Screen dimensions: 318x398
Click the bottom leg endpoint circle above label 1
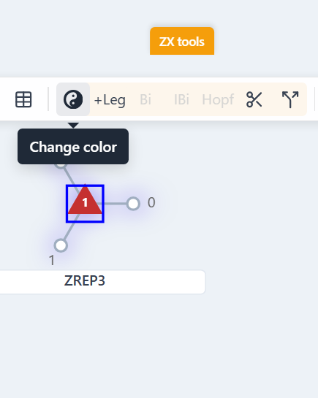coord(61,245)
